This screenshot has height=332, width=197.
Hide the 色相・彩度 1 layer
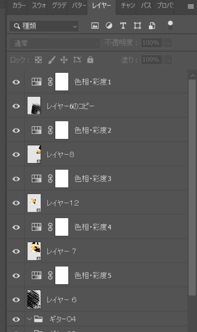(16, 82)
